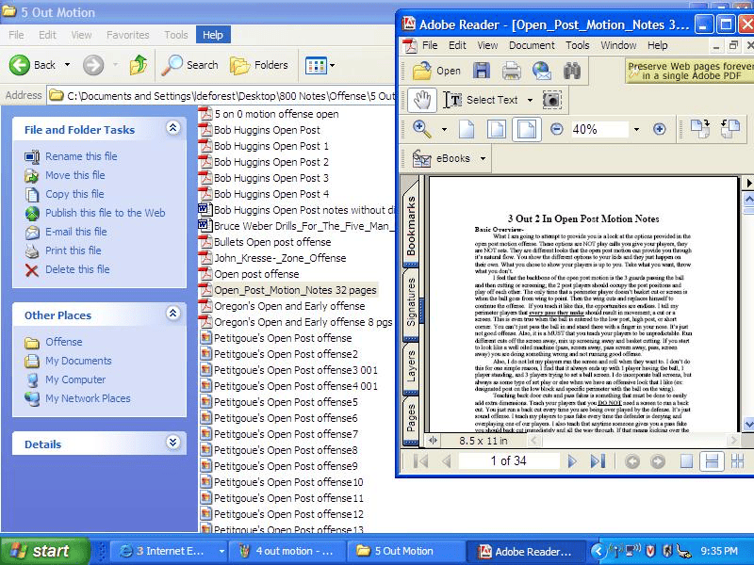Switch to the 4 out motion taskbar window
754x565 pixels.
pos(287,551)
